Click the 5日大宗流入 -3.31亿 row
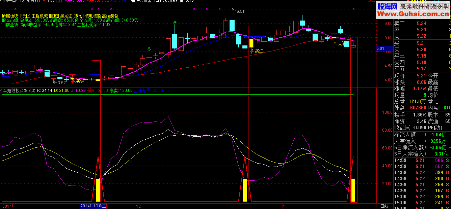This screenshot has width=451, height=209. point(422,154)
